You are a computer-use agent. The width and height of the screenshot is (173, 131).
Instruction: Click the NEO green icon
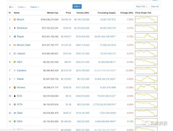pyautogui.click(x=15, y=62)
